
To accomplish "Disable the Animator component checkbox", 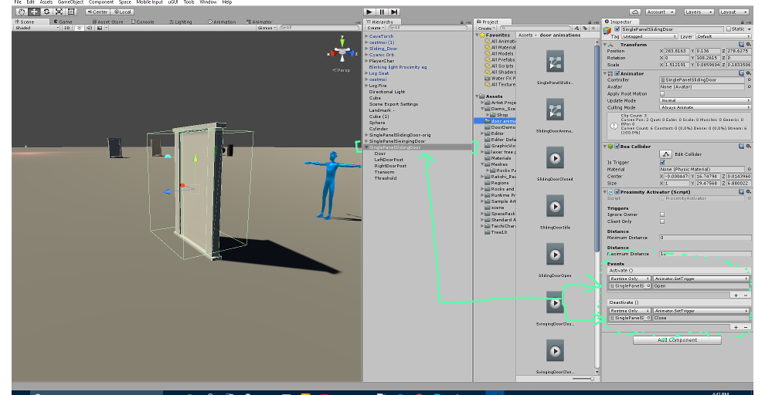I will click(617, 73).
